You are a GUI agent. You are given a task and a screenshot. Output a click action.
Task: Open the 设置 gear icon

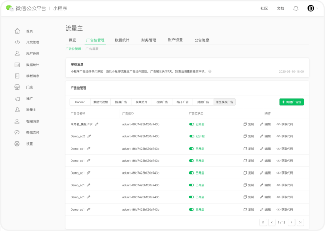coord(17,143)
